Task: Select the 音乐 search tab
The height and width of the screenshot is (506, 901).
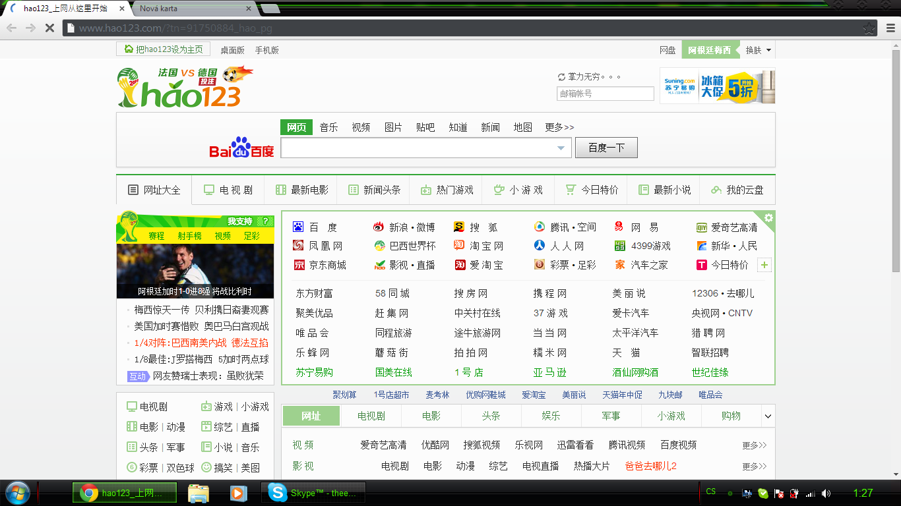Action: tap(328, 127)
